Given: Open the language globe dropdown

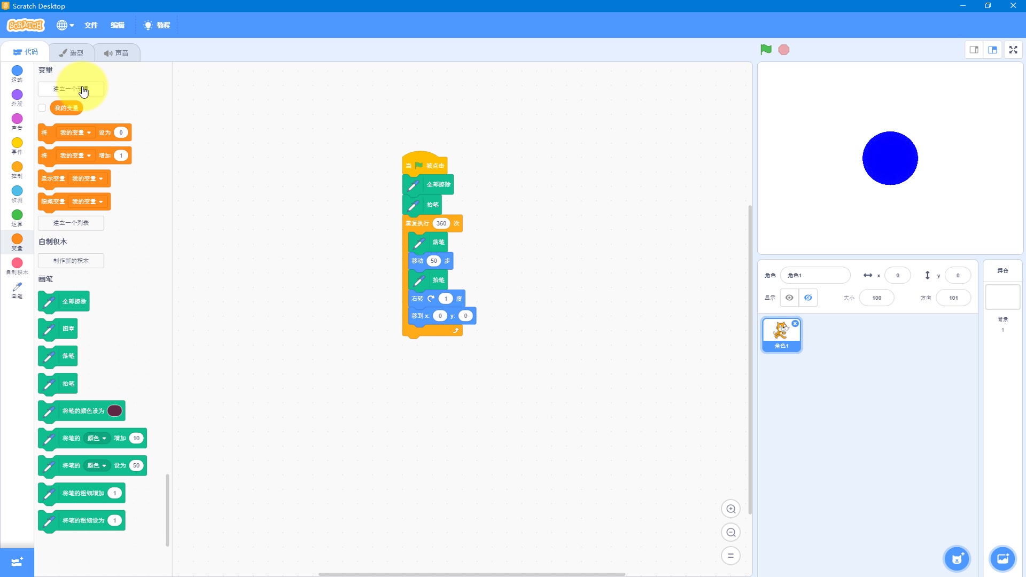Looking at the screenshot, I should (65, 25).
